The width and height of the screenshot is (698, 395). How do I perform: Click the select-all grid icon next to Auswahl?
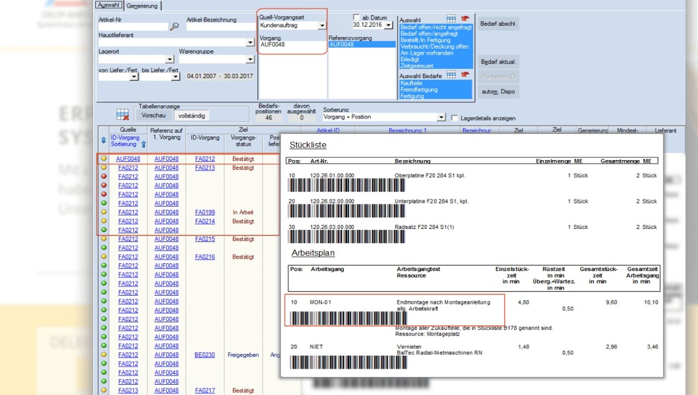click(451, 18)
